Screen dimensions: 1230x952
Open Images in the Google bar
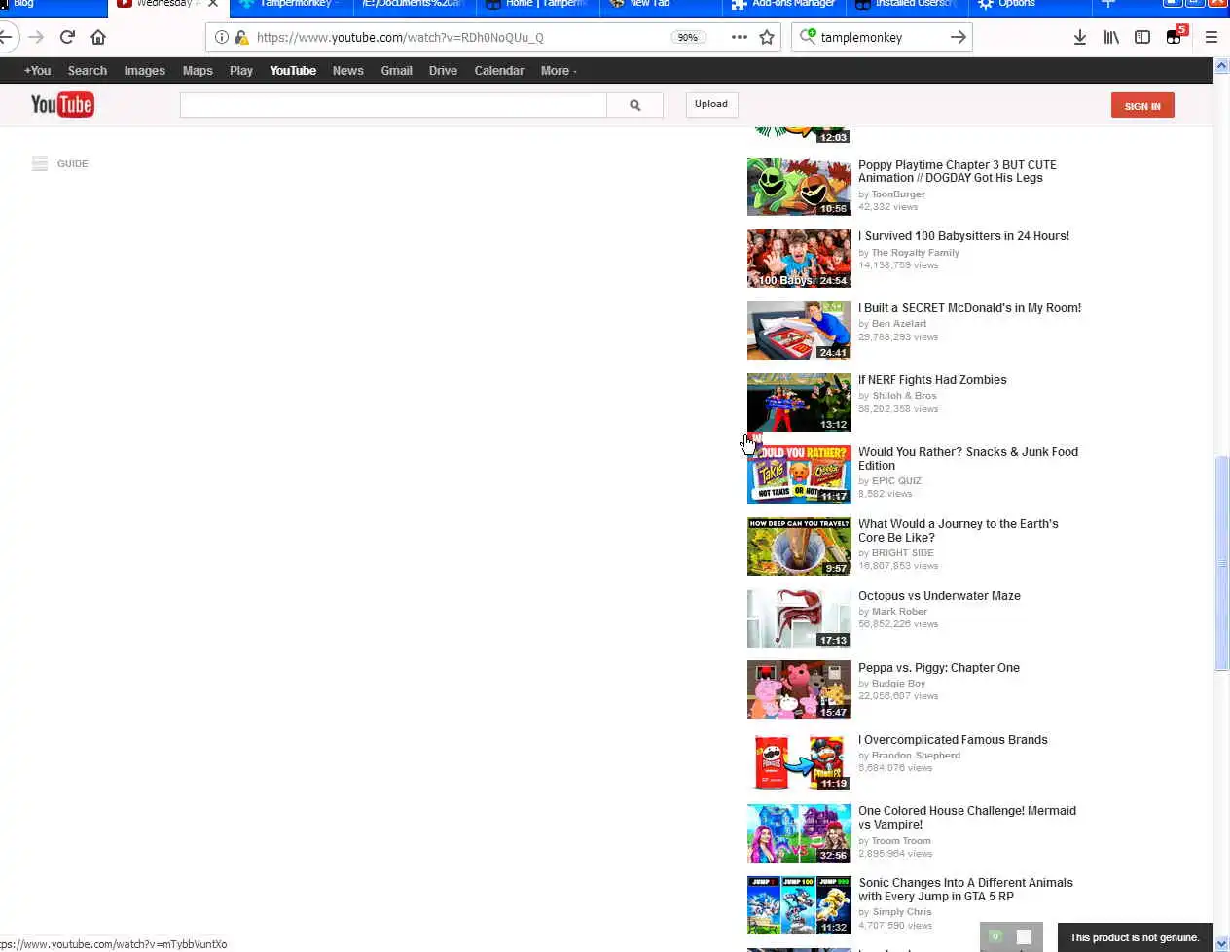144,71
